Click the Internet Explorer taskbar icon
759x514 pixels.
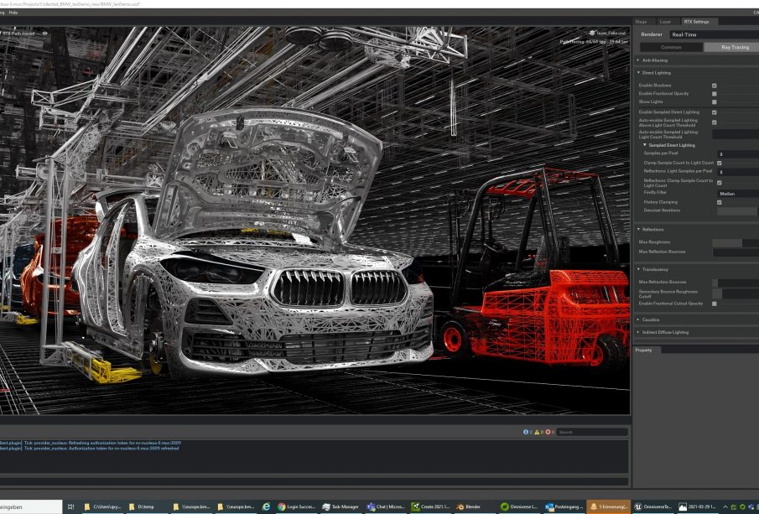click(x=267, y=506)
